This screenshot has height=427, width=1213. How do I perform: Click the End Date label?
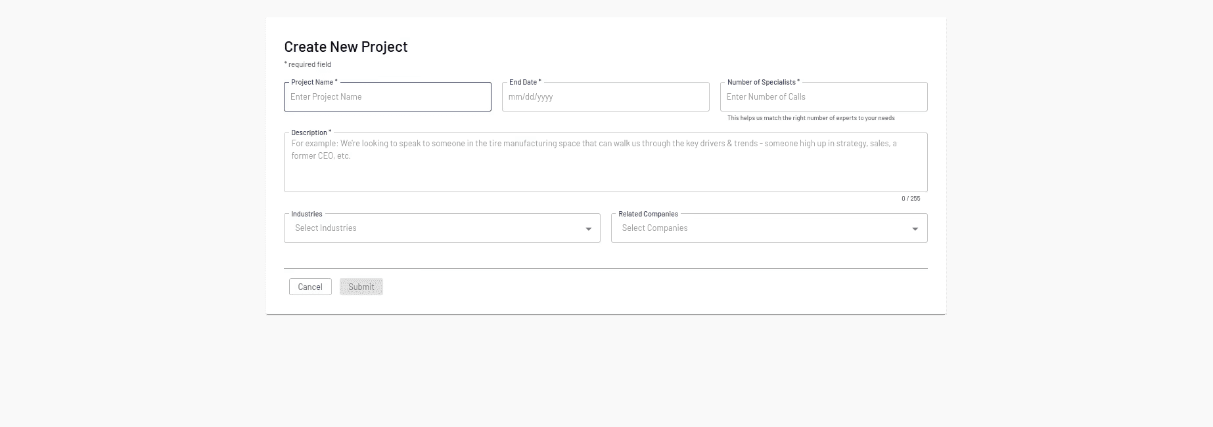(x=525, y=82)
